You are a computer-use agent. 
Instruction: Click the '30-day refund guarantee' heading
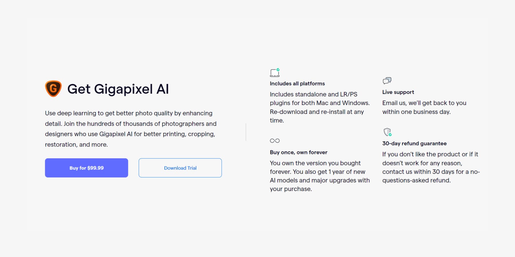[x=414, y=143]
